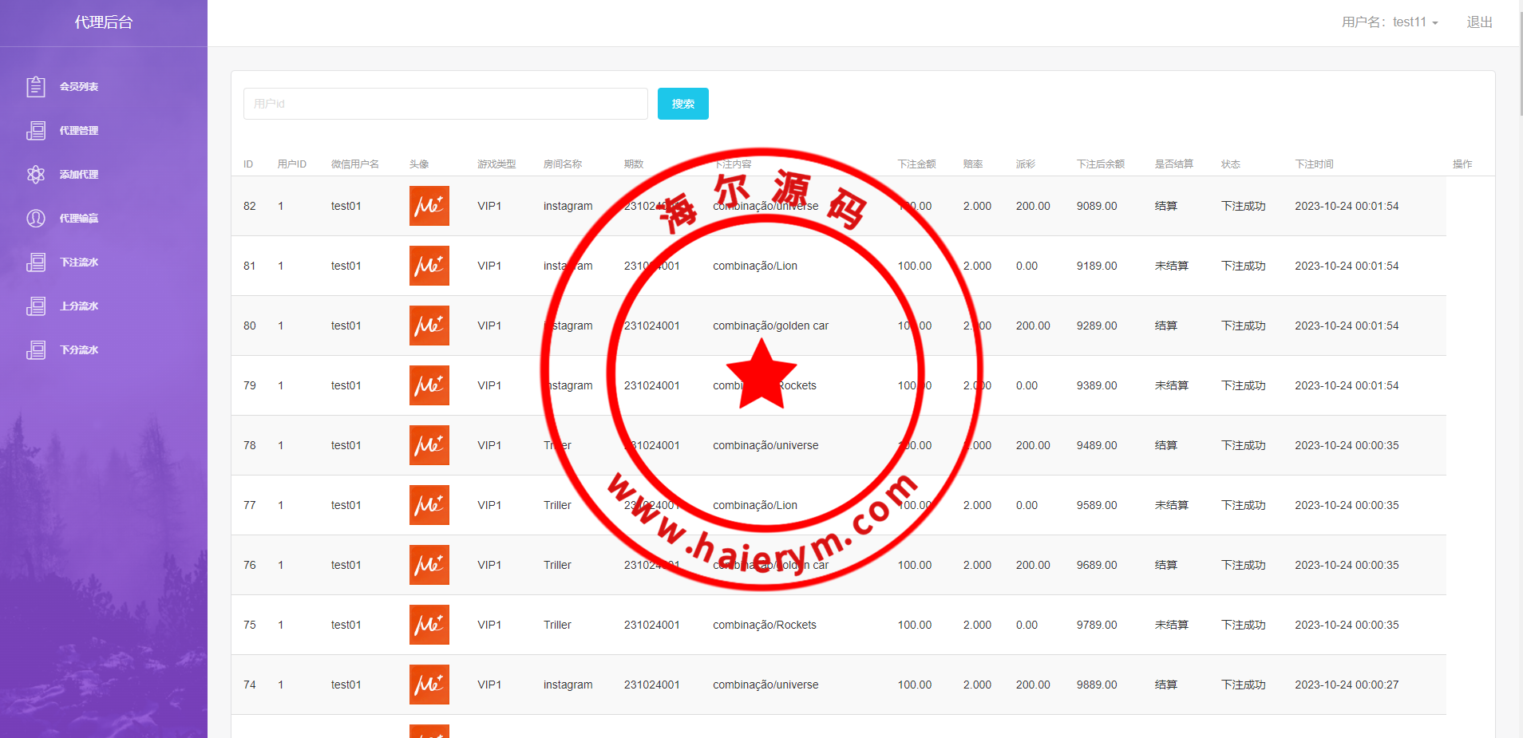
Task: Click combinação/universe bet in row 74
Action: (765, 685)
